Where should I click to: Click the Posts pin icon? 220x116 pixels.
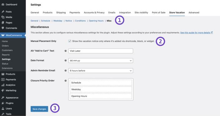pos(3,12)
